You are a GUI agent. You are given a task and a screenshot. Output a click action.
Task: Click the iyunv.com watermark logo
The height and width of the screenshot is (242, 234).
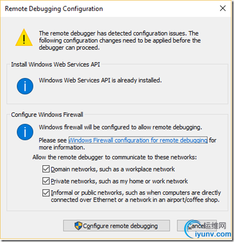coord(208,229)
